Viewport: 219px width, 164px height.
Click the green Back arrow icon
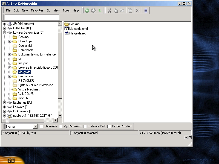(87, 10)
